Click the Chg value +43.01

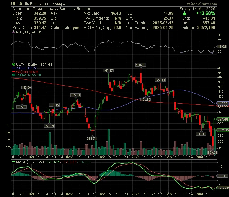(209, 18)
